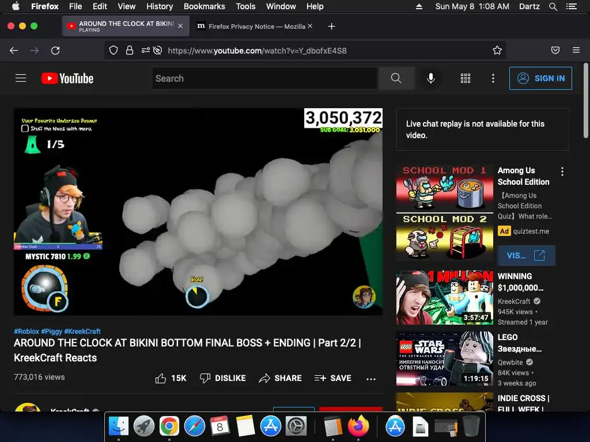
Task: Open options menu for Among Us ad
Action: 562,172
